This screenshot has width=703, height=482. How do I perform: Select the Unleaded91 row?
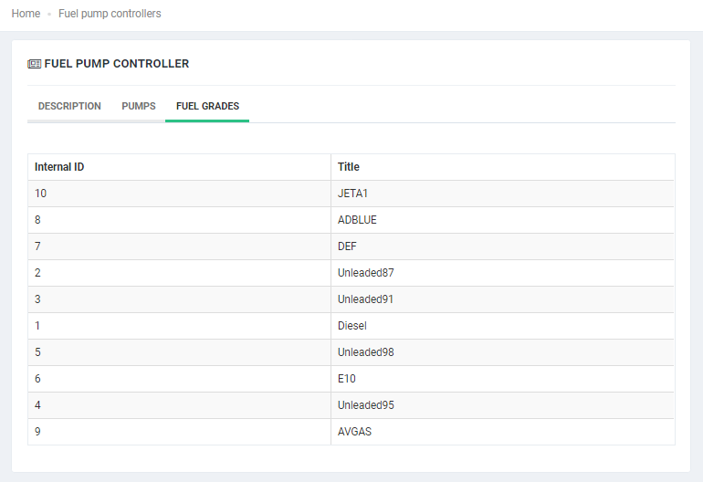point(365,299)
